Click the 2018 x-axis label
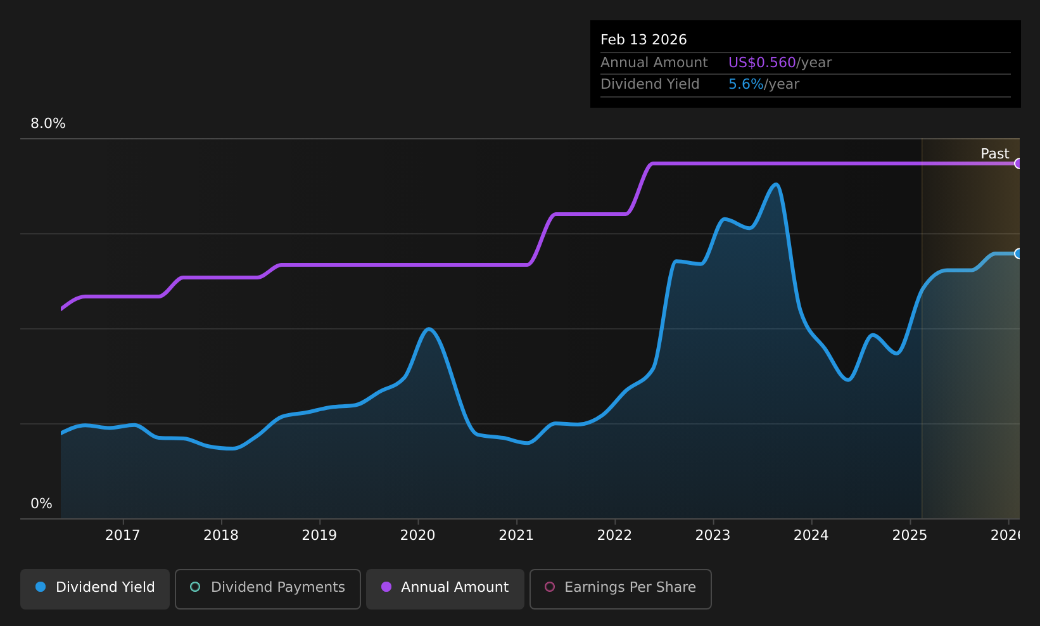1040x626 pixels. (x=221, y=535)
